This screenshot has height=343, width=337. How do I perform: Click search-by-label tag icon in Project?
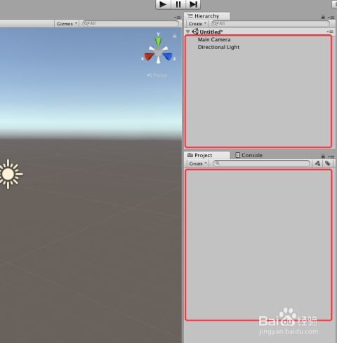tap(328, 163)
